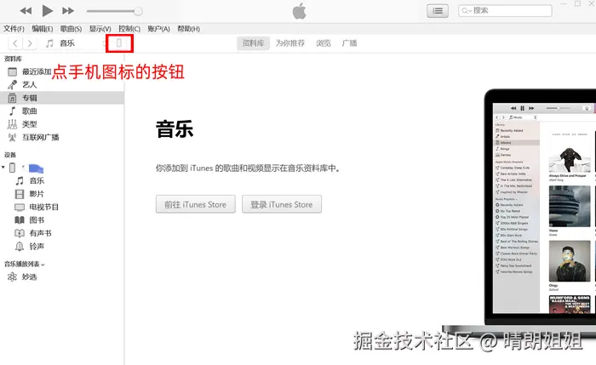Select 类型 genre icon in sidebar
This screenshot has width=596, height=365.
click(12, 124)
